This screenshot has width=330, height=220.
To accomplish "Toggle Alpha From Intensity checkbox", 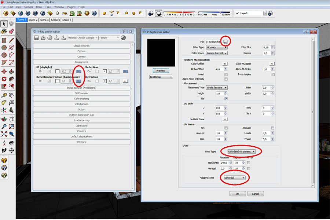I will [x=226, y=79].
